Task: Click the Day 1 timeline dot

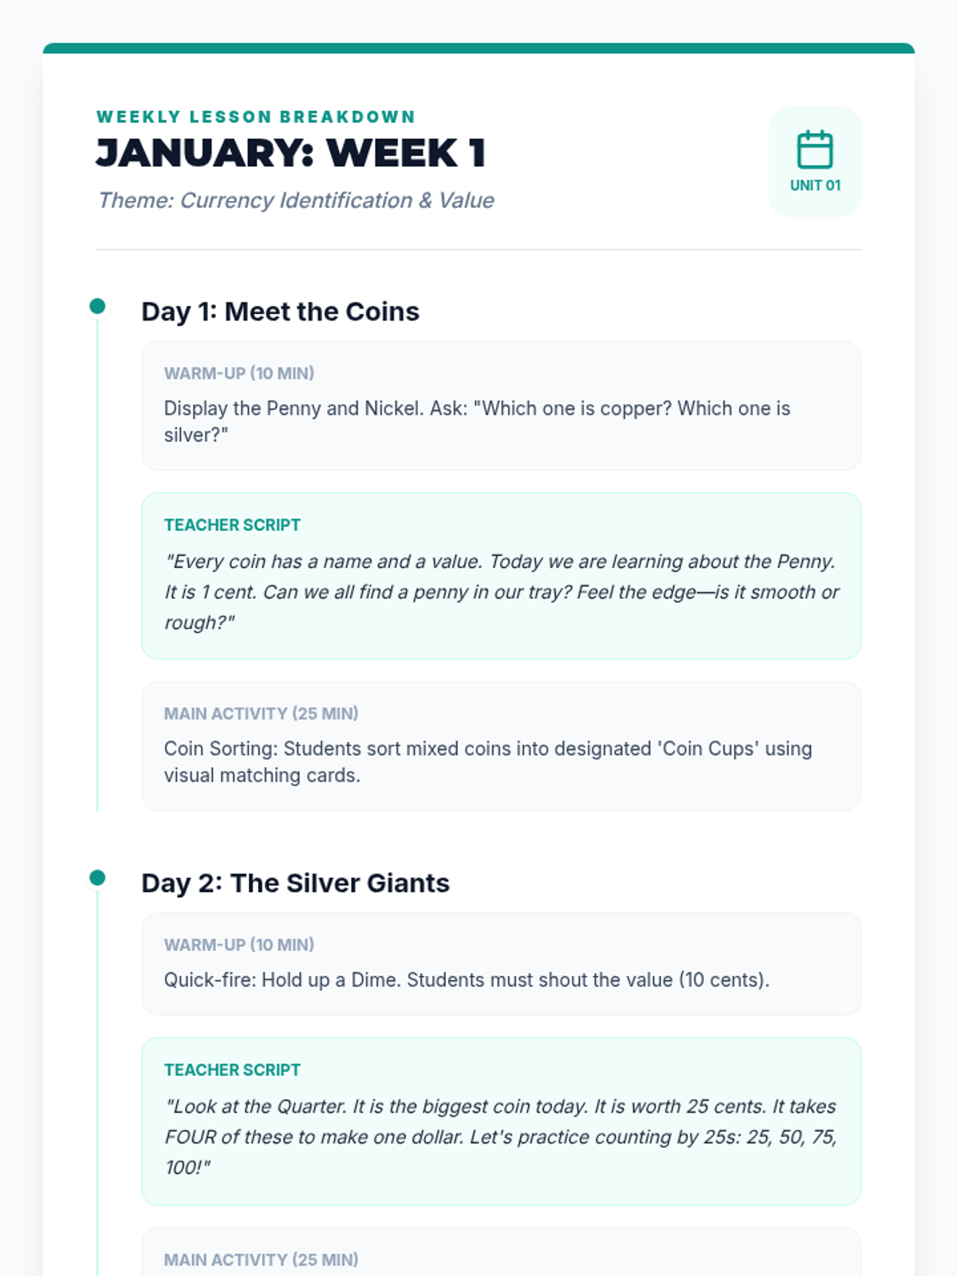Action: click(97, 306)
